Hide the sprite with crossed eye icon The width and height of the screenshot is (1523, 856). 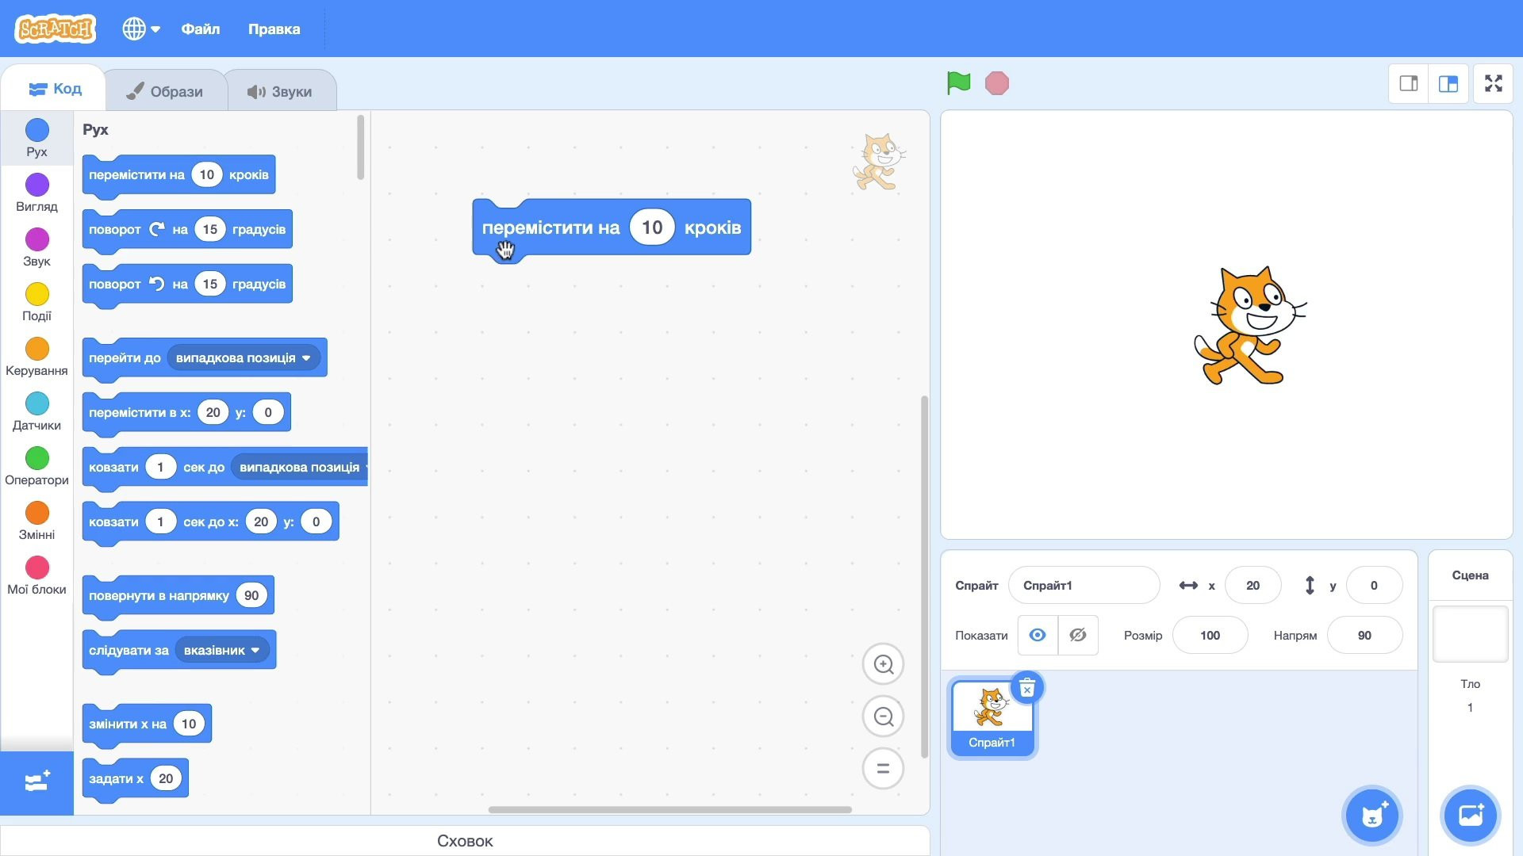coord(1078,635)
